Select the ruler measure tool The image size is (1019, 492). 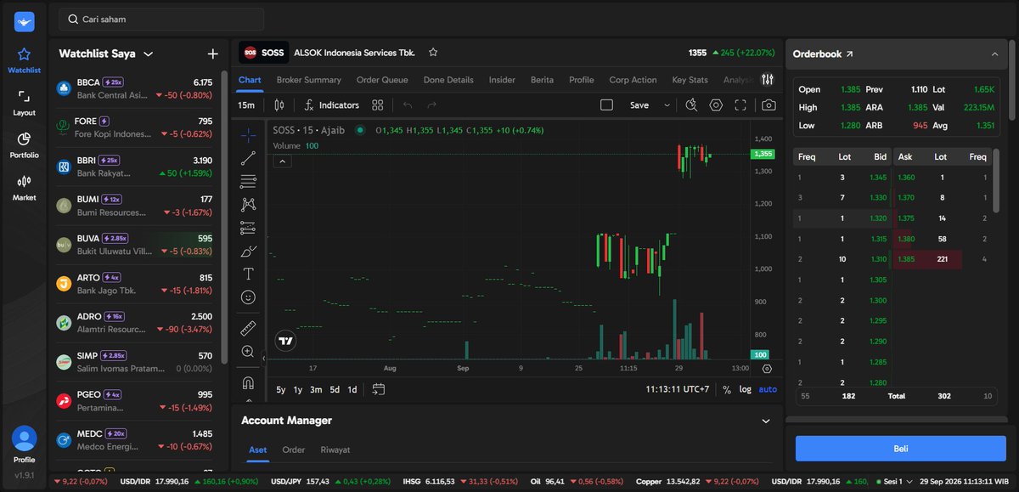pyautogui.click(x=248, y=328)
